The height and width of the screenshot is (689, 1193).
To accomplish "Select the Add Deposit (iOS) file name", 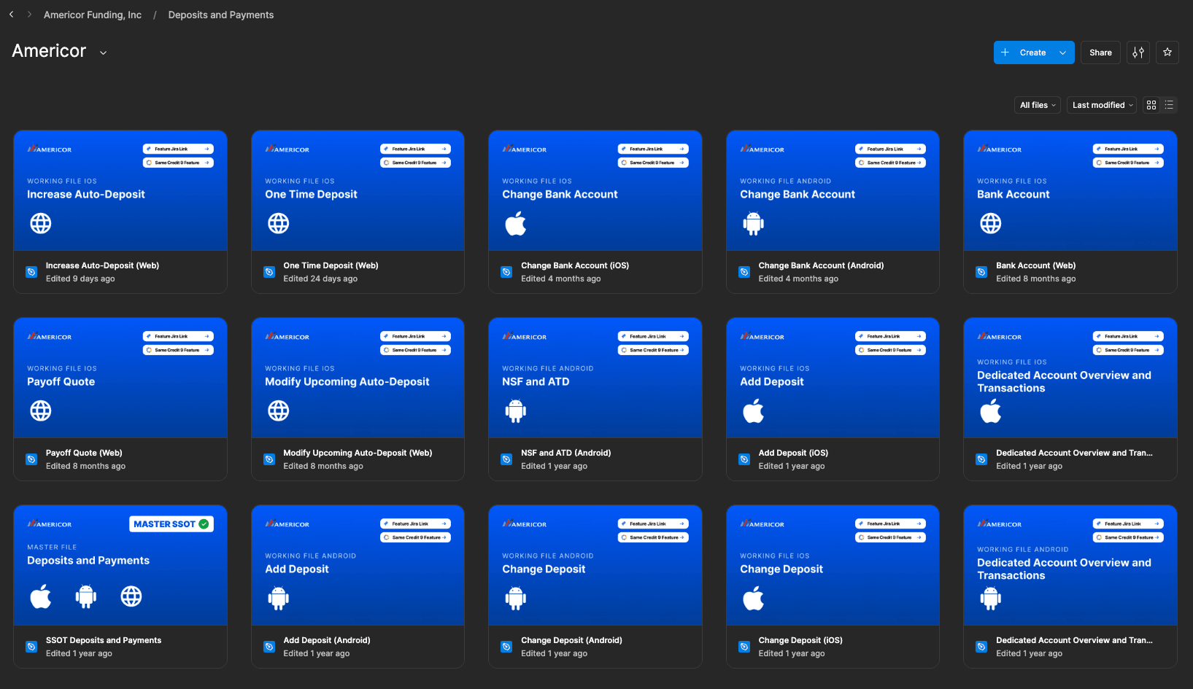I will [793, 453].
